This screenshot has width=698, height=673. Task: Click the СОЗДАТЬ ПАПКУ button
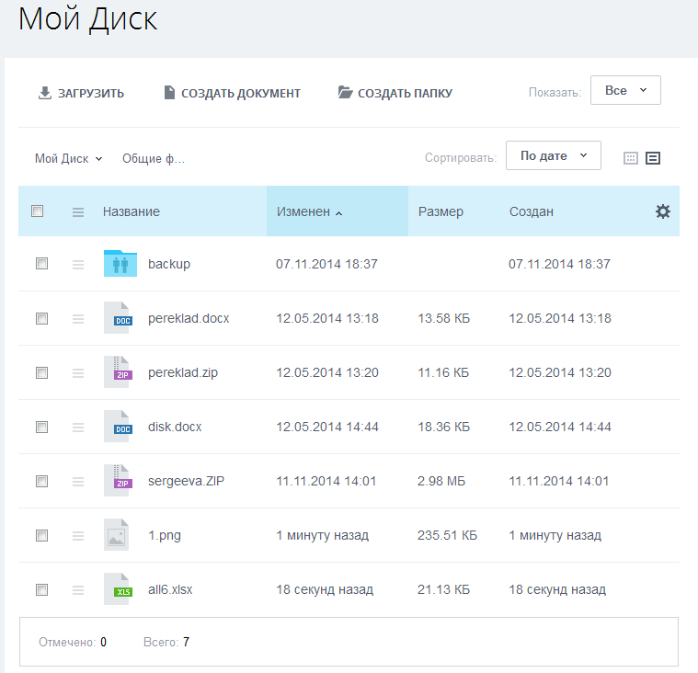(x=395, y=93)
